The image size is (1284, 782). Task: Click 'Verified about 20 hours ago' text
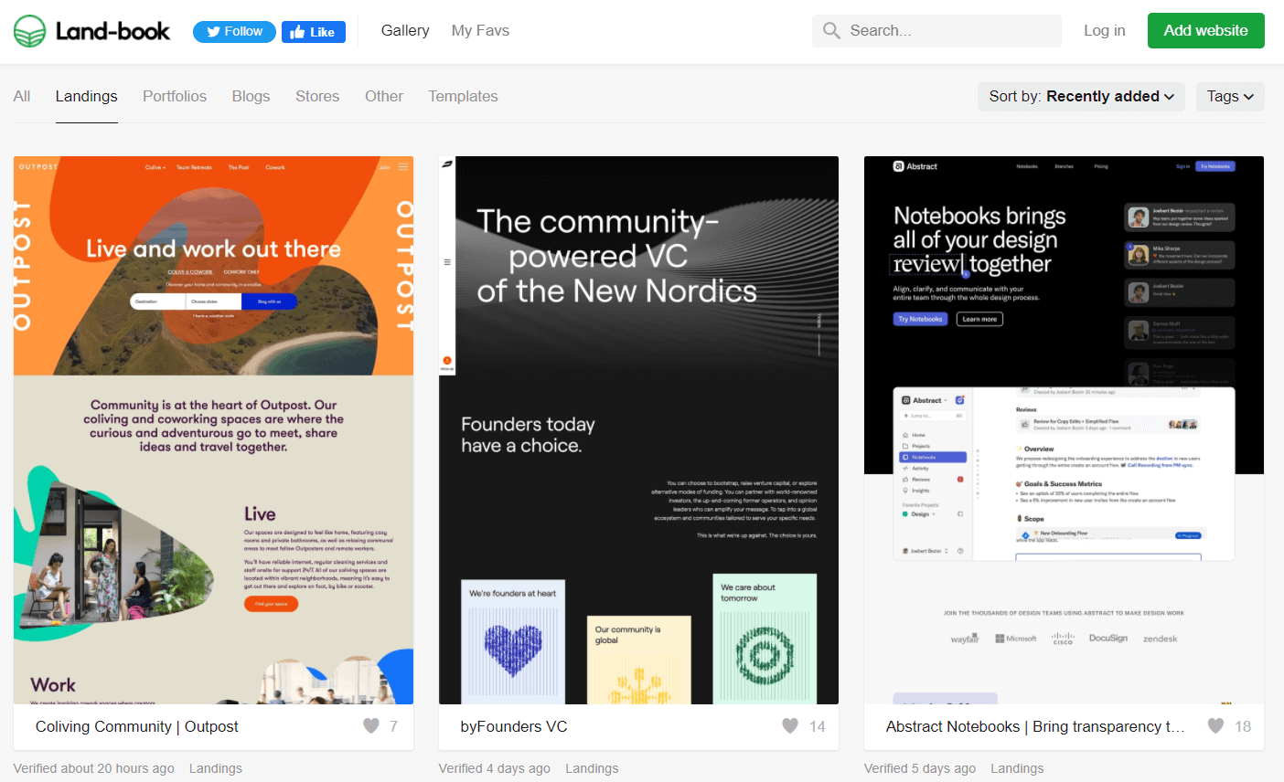(x=94, y=768)
